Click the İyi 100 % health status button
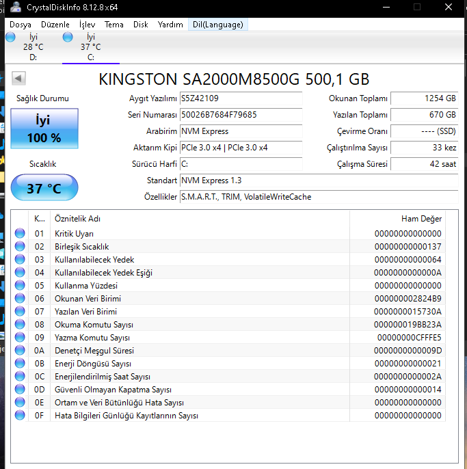 tap(44, 129)
